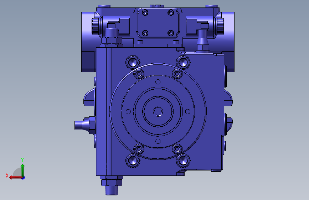Screen dimensions: 309x200
Task: Select the splined shaft bore at flange center
Action: 158,112
